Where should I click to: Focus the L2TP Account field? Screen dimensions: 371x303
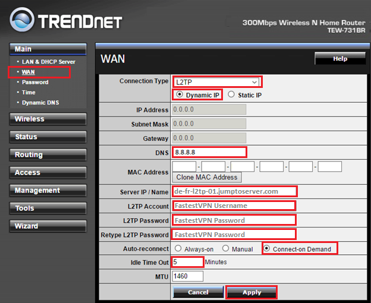(x=234, y=206)
